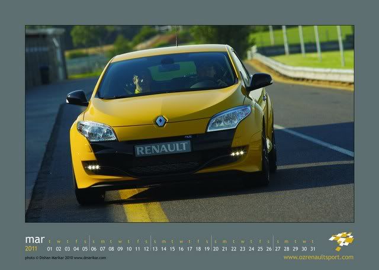Click the photo credit Dishan Marikar text
This screenshot has height=270, width=379.
coord(66,258)
